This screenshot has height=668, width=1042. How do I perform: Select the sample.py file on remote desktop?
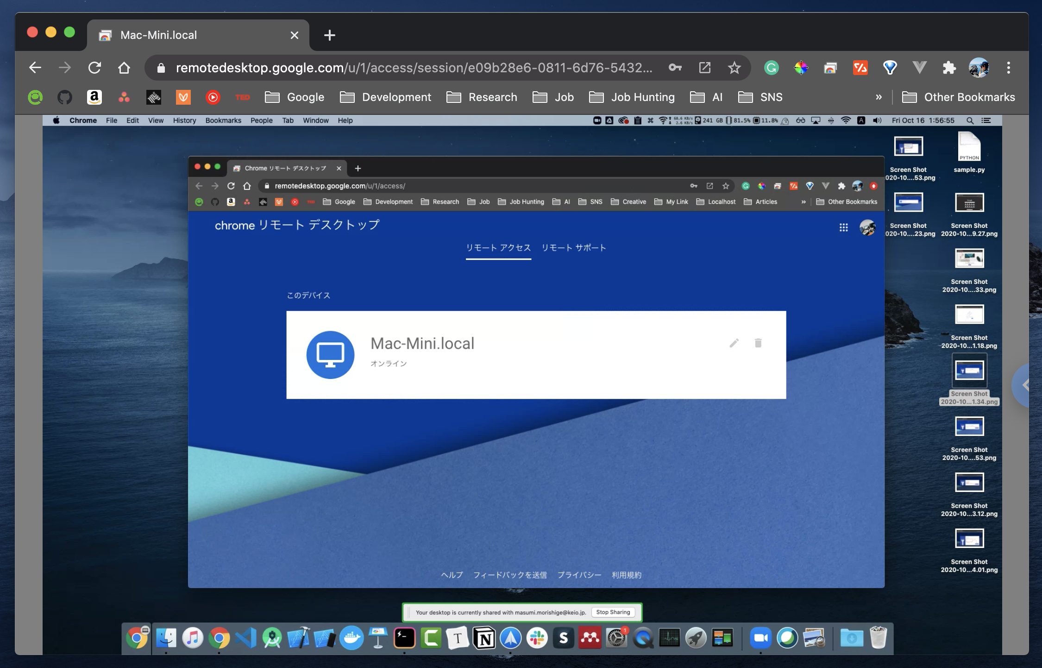(969, 152)
